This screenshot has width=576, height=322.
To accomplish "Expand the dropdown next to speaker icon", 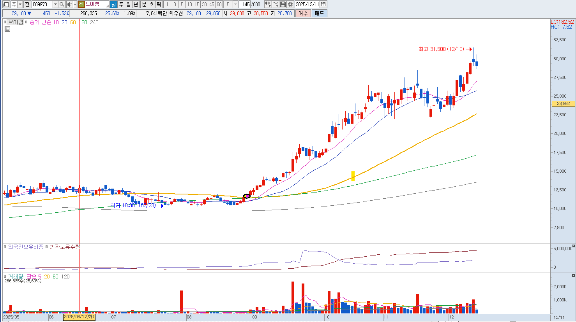I will [x=75, y=4].
